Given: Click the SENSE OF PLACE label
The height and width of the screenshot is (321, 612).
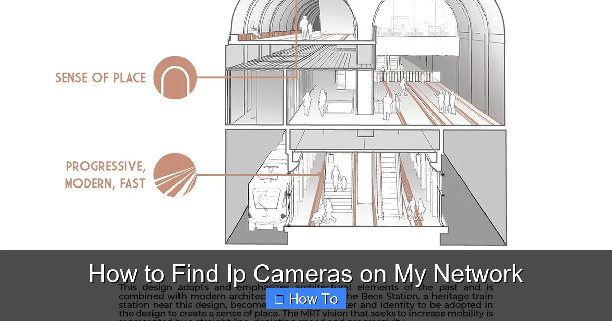Looking at the screenshot, I should pyautogui.click(x=100, y=78).
